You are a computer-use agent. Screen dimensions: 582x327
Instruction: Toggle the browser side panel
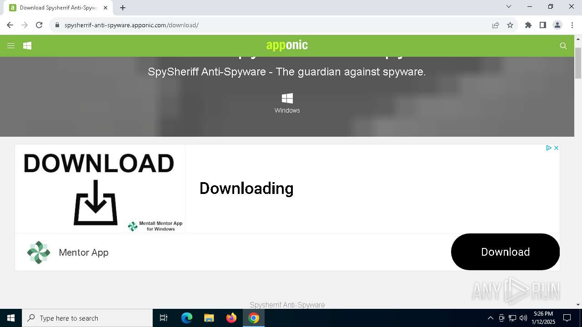point(543,25)
